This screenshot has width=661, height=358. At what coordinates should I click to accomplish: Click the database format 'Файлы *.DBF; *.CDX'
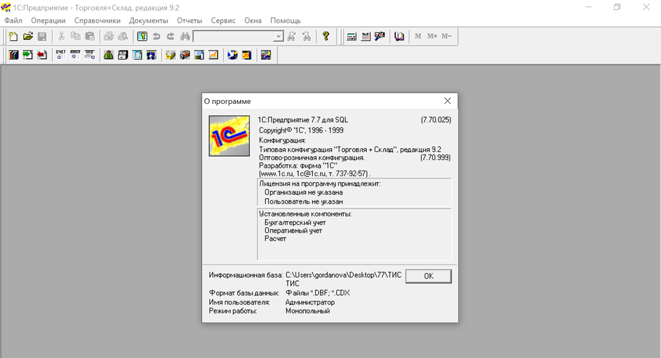tap(317, 293)
